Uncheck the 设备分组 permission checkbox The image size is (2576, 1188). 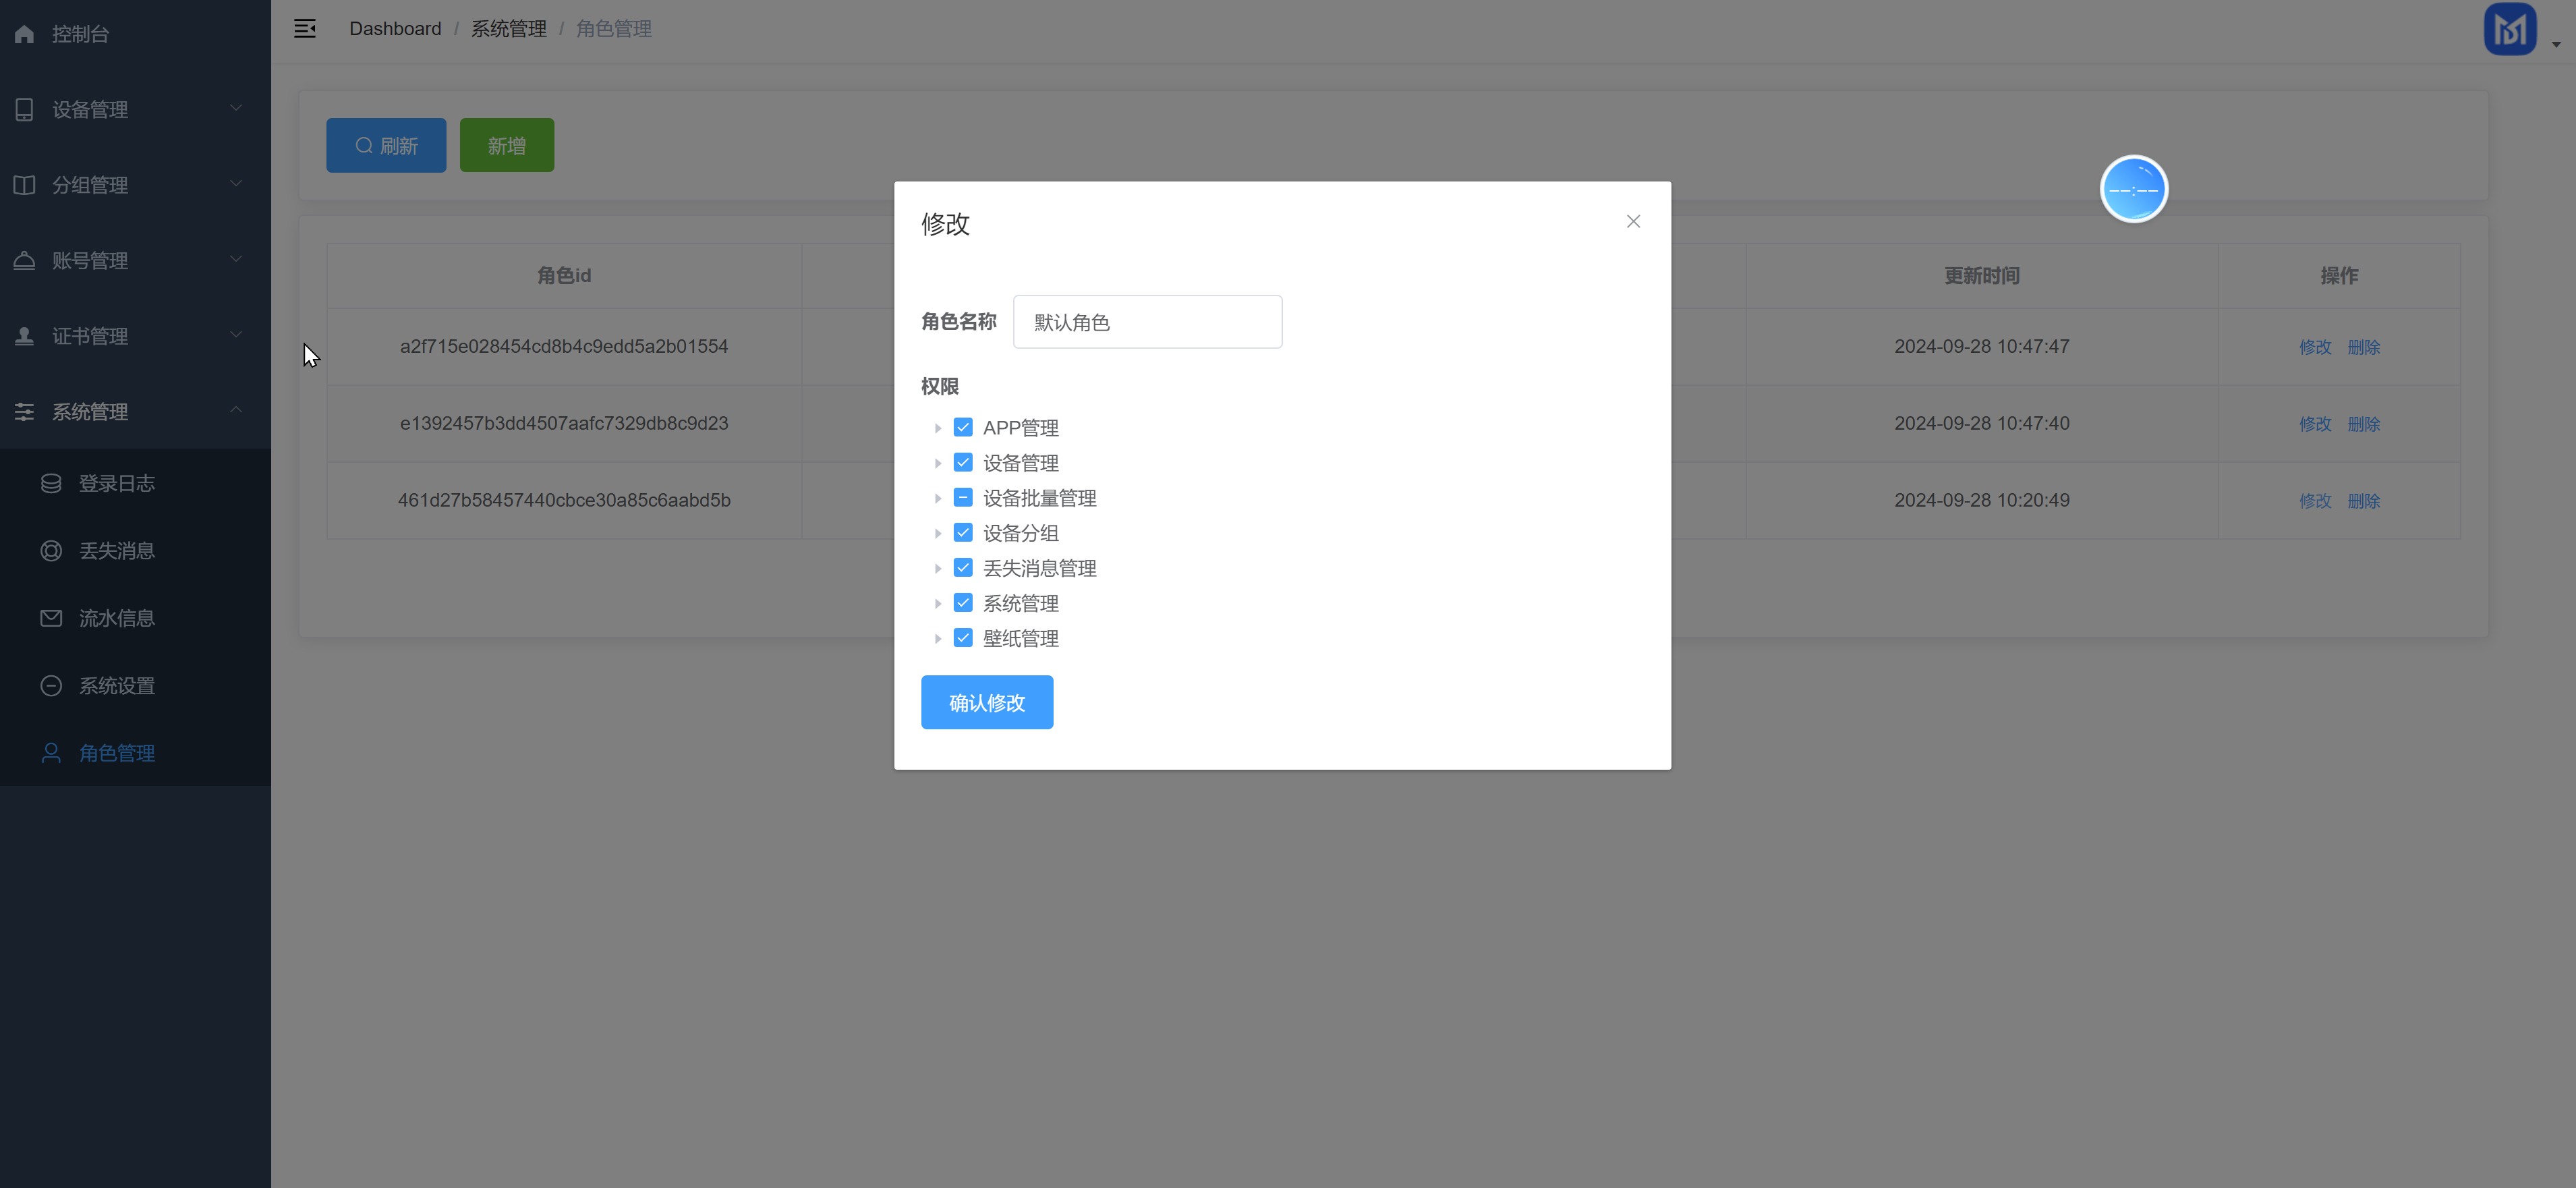(963, 532)
